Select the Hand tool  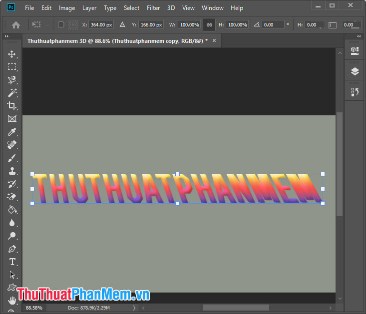[12, 301]
